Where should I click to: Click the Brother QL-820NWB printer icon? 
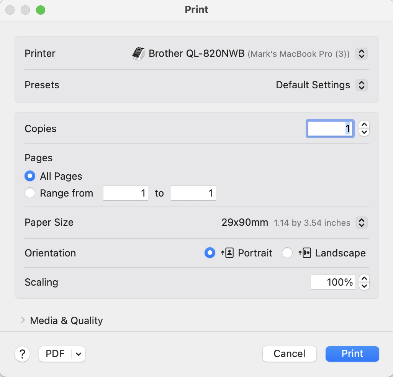click(139, 54)
